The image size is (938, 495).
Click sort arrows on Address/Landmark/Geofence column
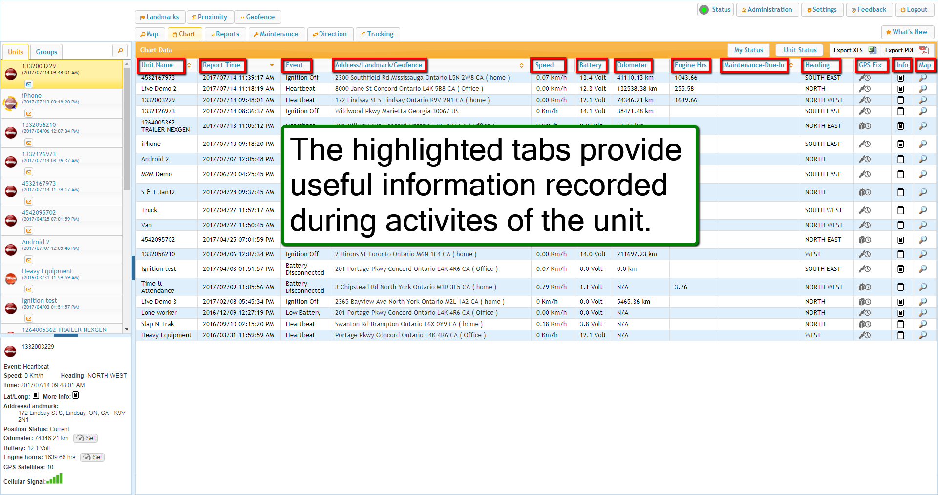click(x=521, y=65)
